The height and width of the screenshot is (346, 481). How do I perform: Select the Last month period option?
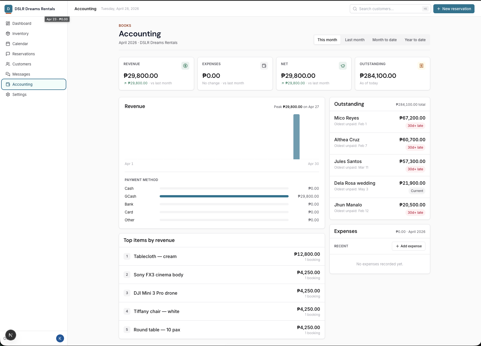[x=355, y=40]
